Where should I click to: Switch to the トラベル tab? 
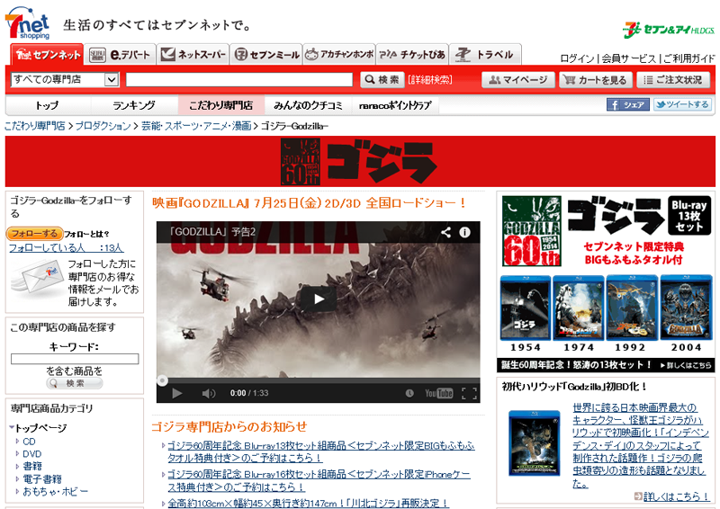(x=485, y=55)
